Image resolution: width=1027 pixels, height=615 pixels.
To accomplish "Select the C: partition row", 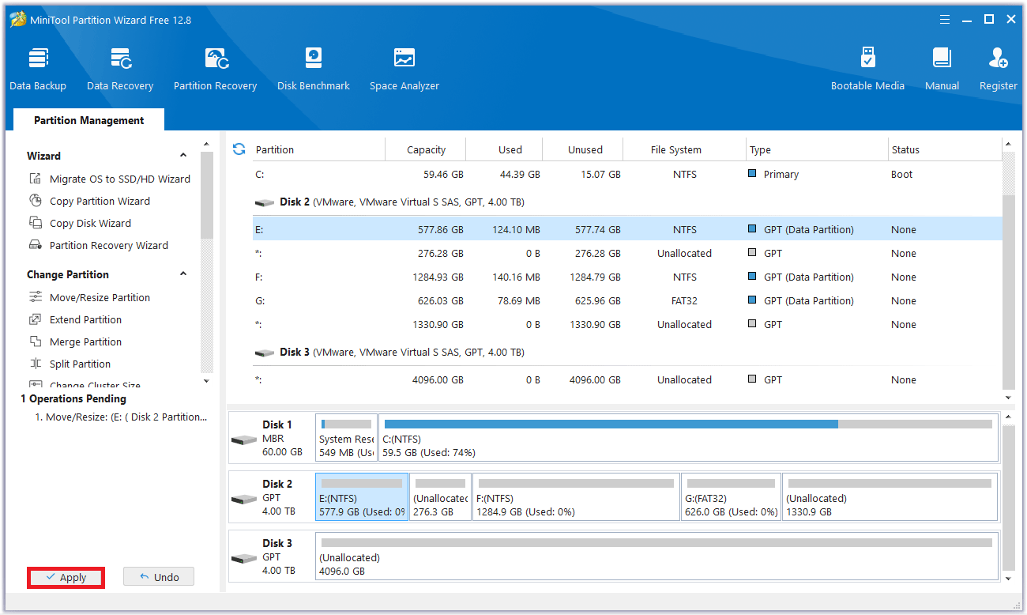I will click(x=627, y=174).
